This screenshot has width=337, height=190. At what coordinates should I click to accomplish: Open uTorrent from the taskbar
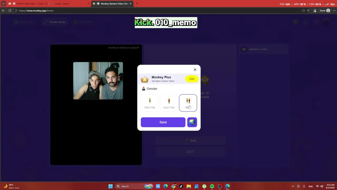pos(204,186)
